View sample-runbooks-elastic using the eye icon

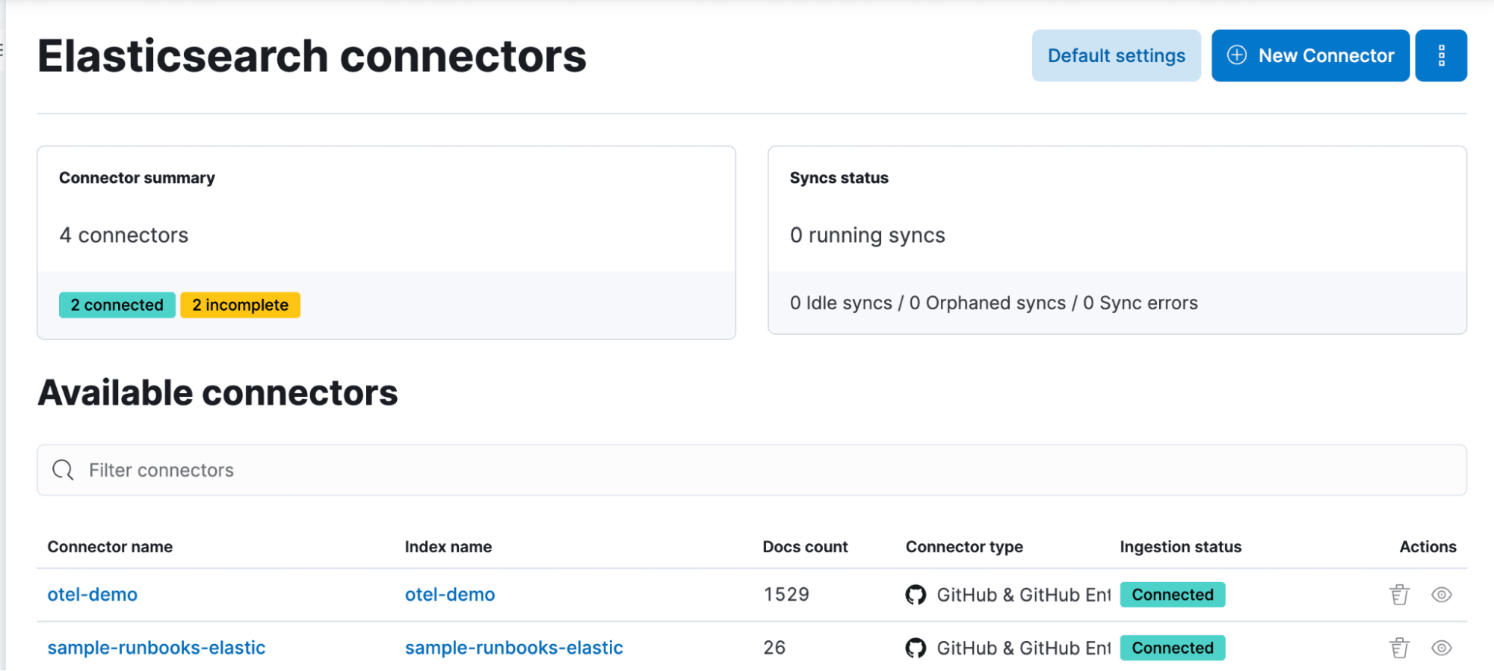[x=1441, y=648]
